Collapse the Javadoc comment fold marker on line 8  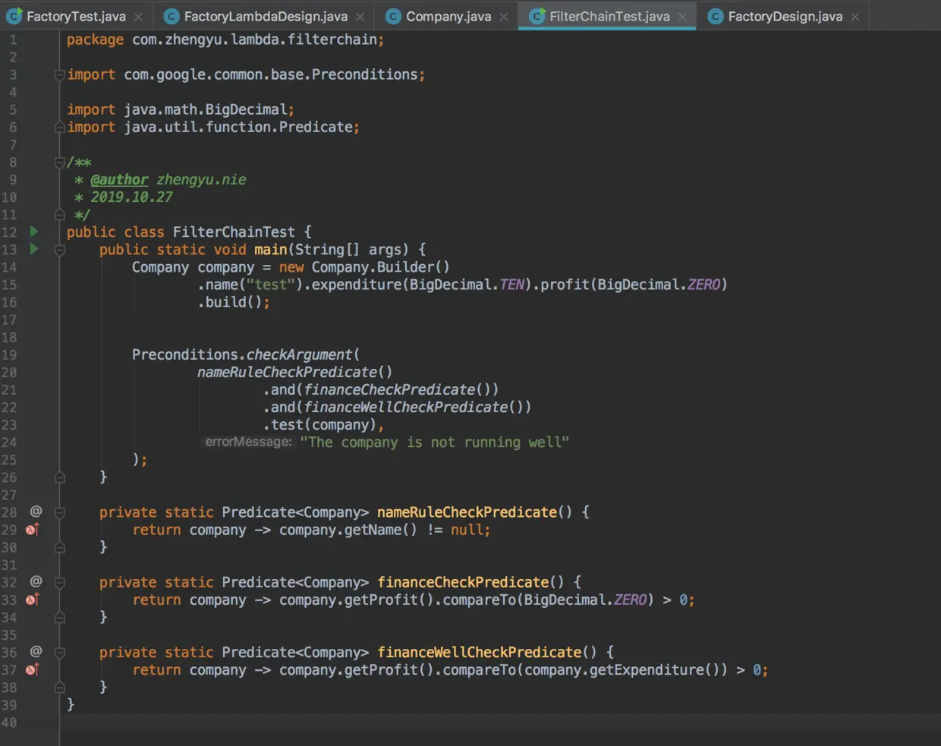click(59, 162)
